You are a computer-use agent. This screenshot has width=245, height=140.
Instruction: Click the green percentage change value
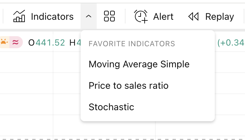tap(231, 43)
